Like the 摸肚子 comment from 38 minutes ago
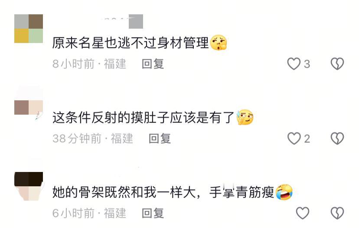Screen dimensions: 359x228 (294, 138)
